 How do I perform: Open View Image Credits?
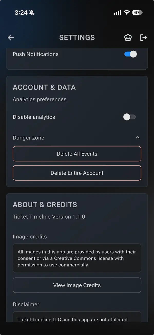tap(77, 285)
